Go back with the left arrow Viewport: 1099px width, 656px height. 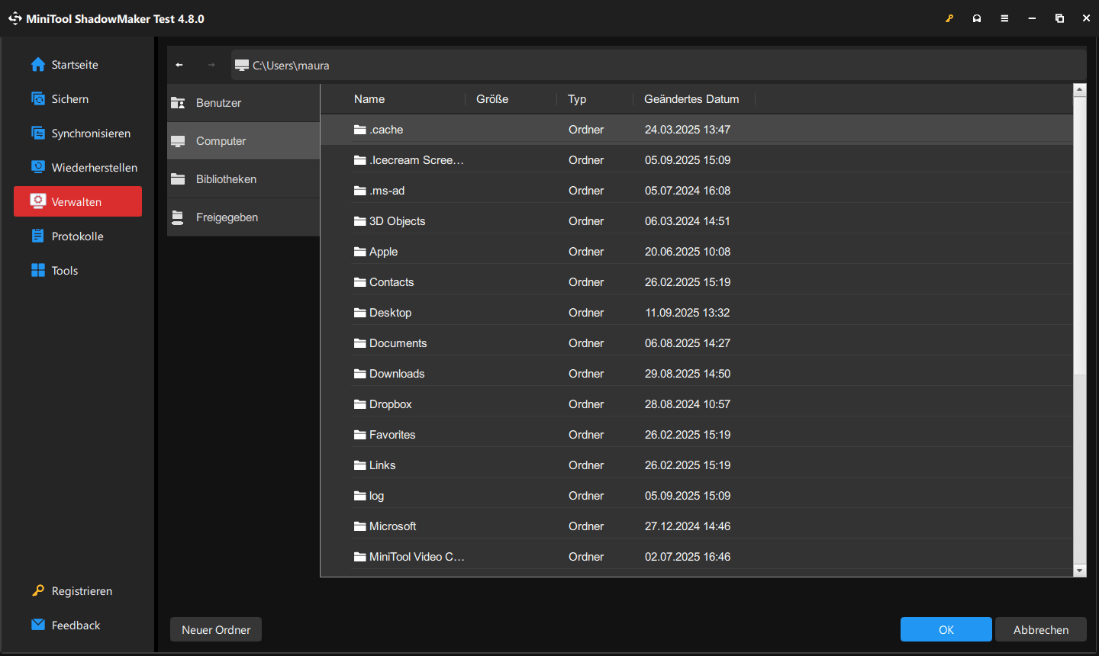[x=179, y=65]
